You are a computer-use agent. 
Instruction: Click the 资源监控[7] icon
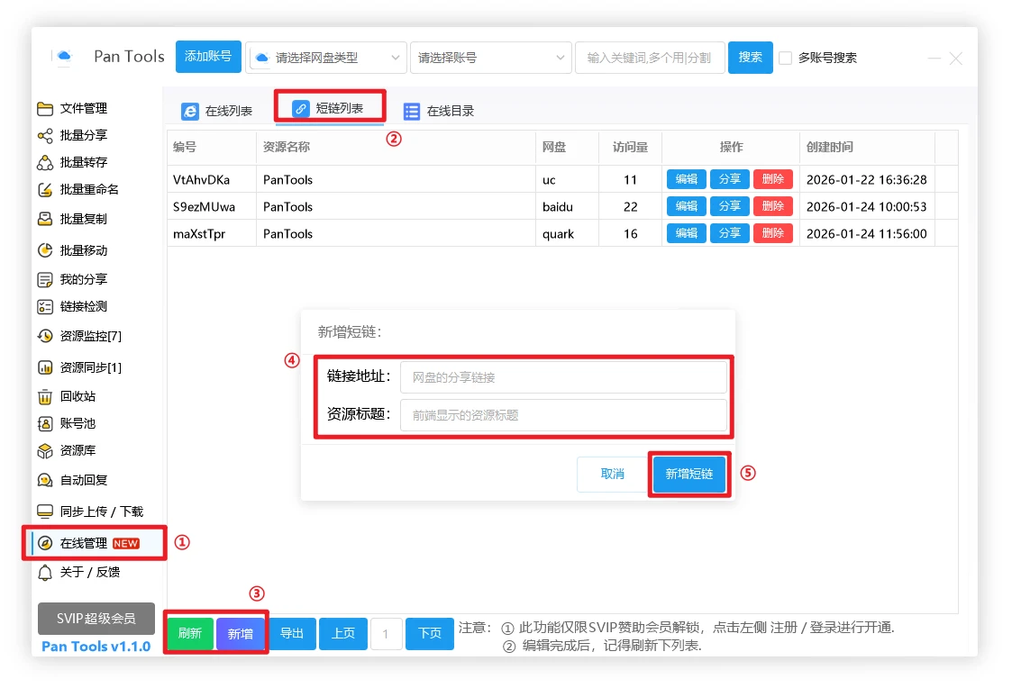click(45, 336)
